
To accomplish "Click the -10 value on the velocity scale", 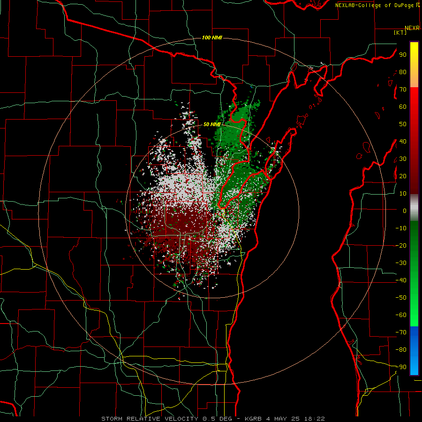I will [x=401, y=228].
